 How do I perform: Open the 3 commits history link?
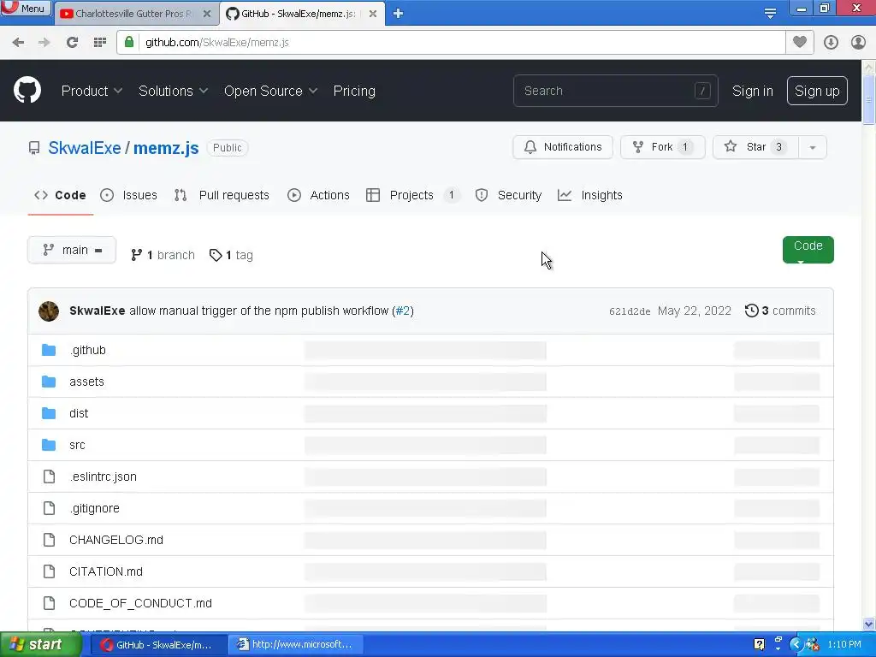point(780,311)
